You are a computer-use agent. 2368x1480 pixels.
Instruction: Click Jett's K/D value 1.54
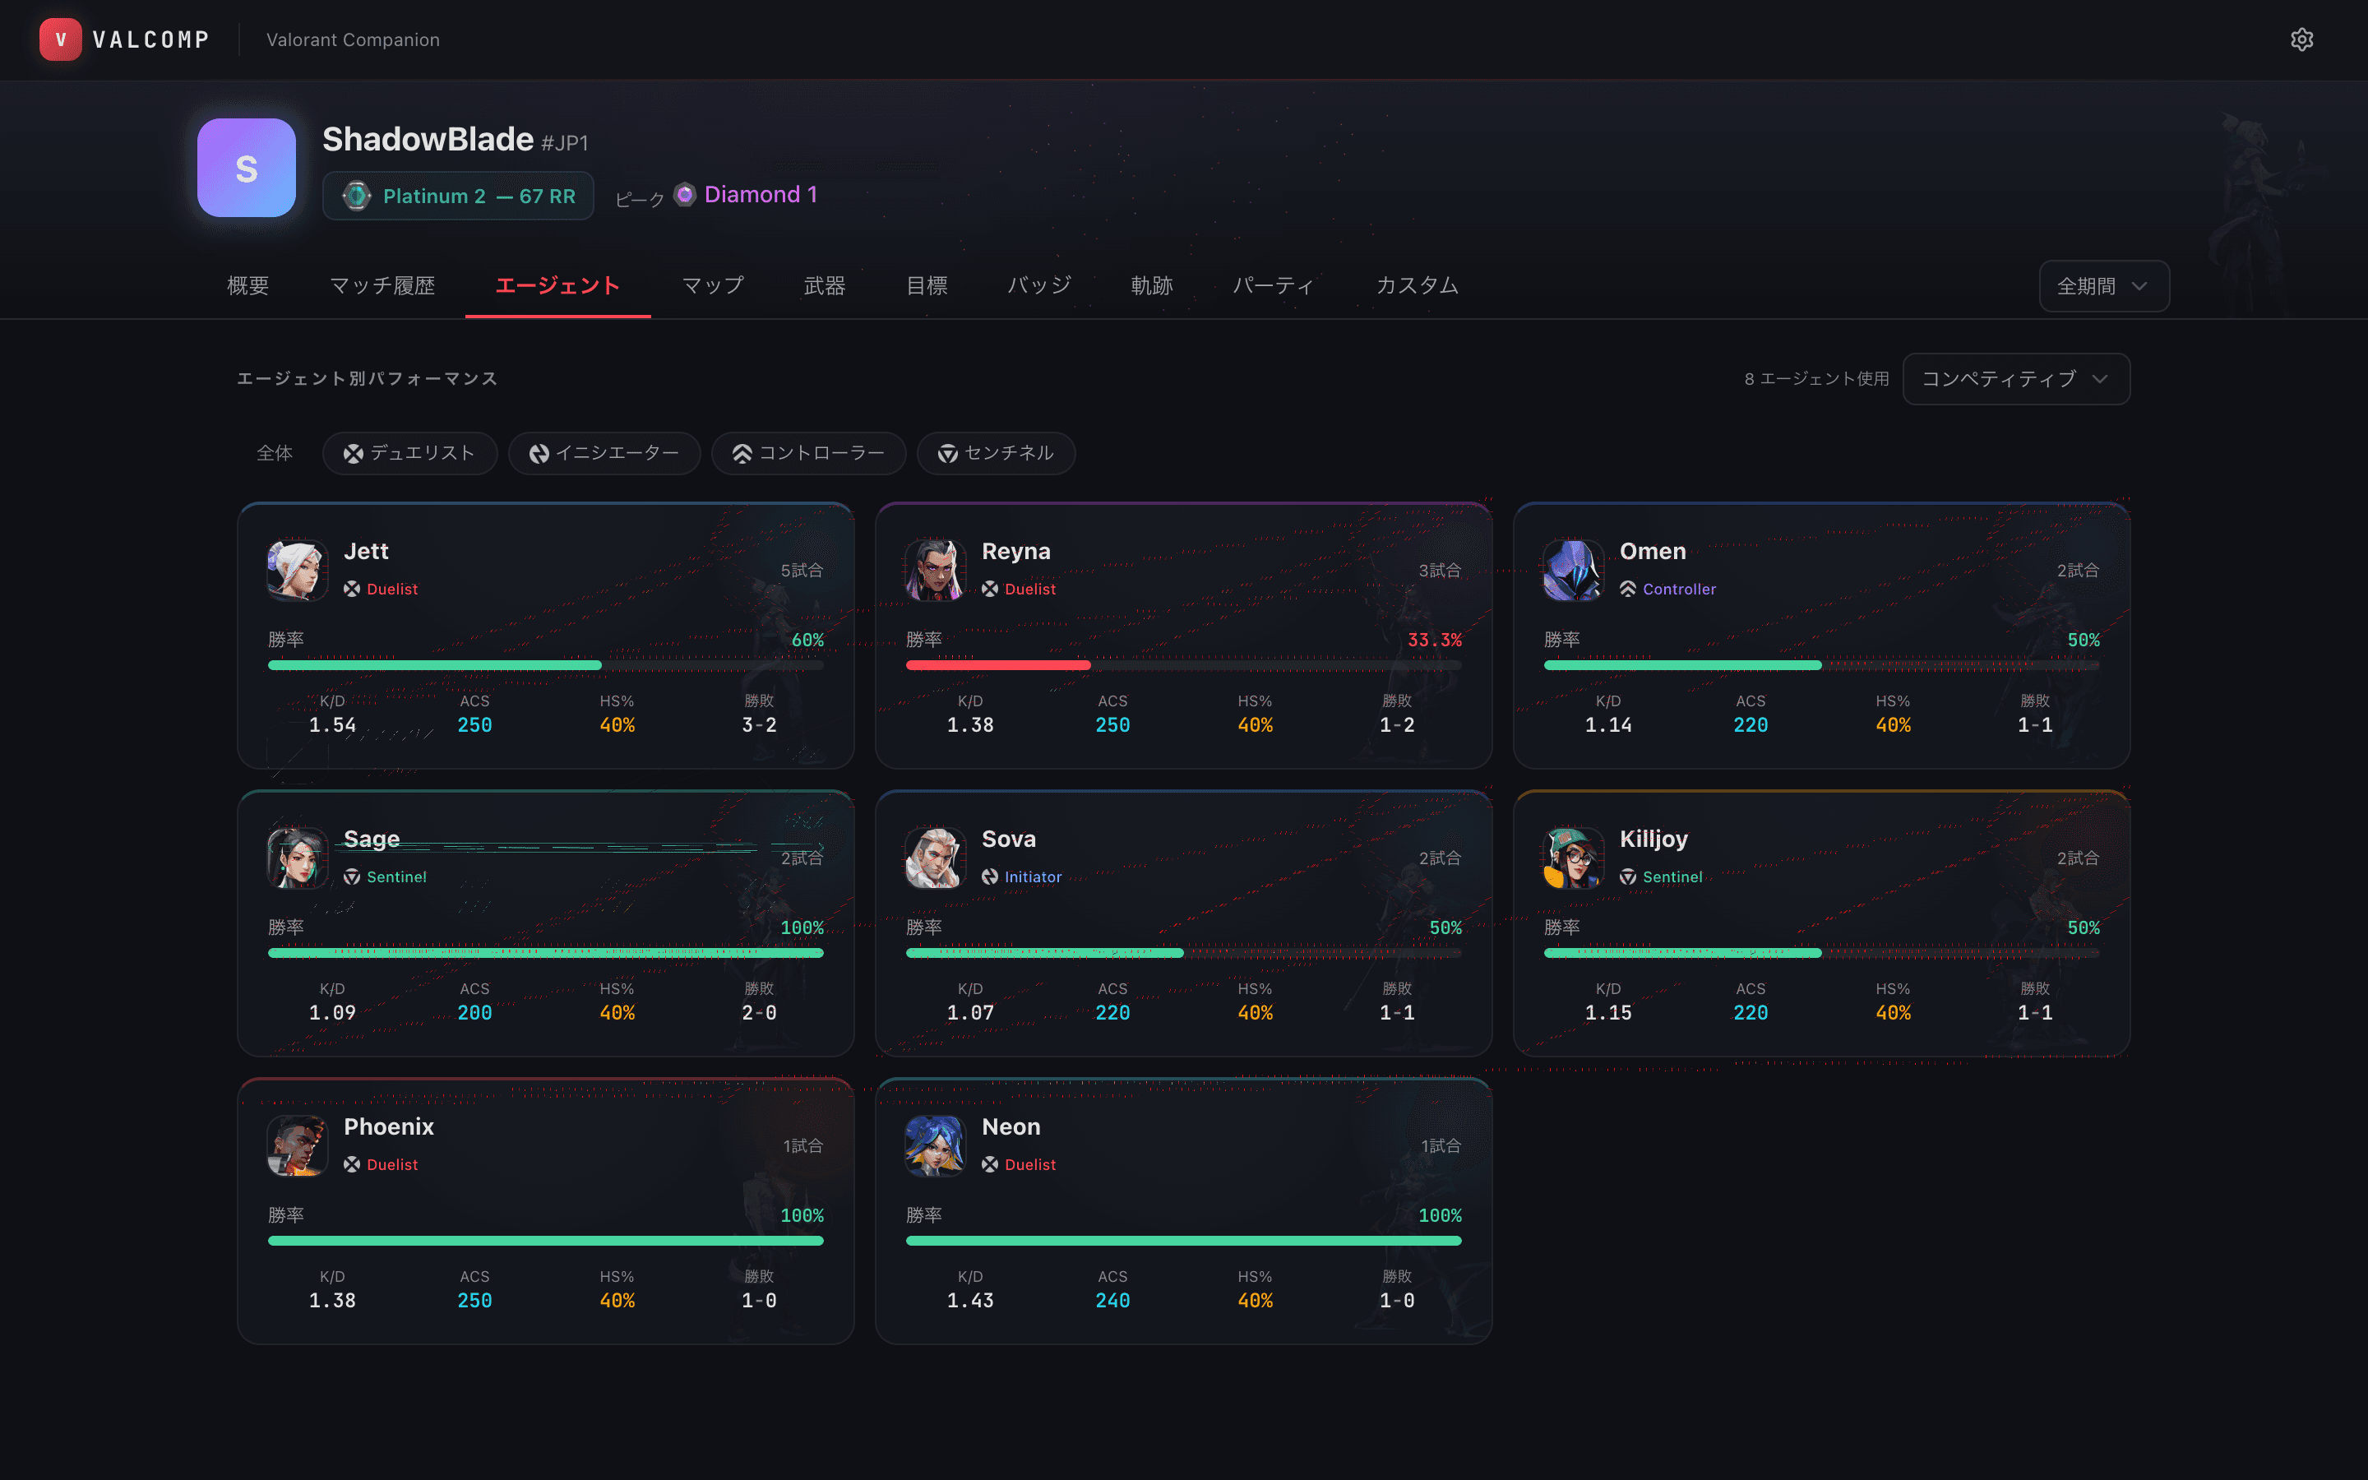point(333,725)
